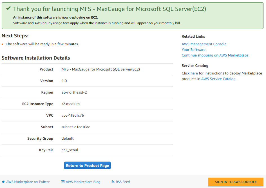Click Sign In to AWS Console button
The image size is (266, 188).
pyautogui.click(x=236, y=182)
